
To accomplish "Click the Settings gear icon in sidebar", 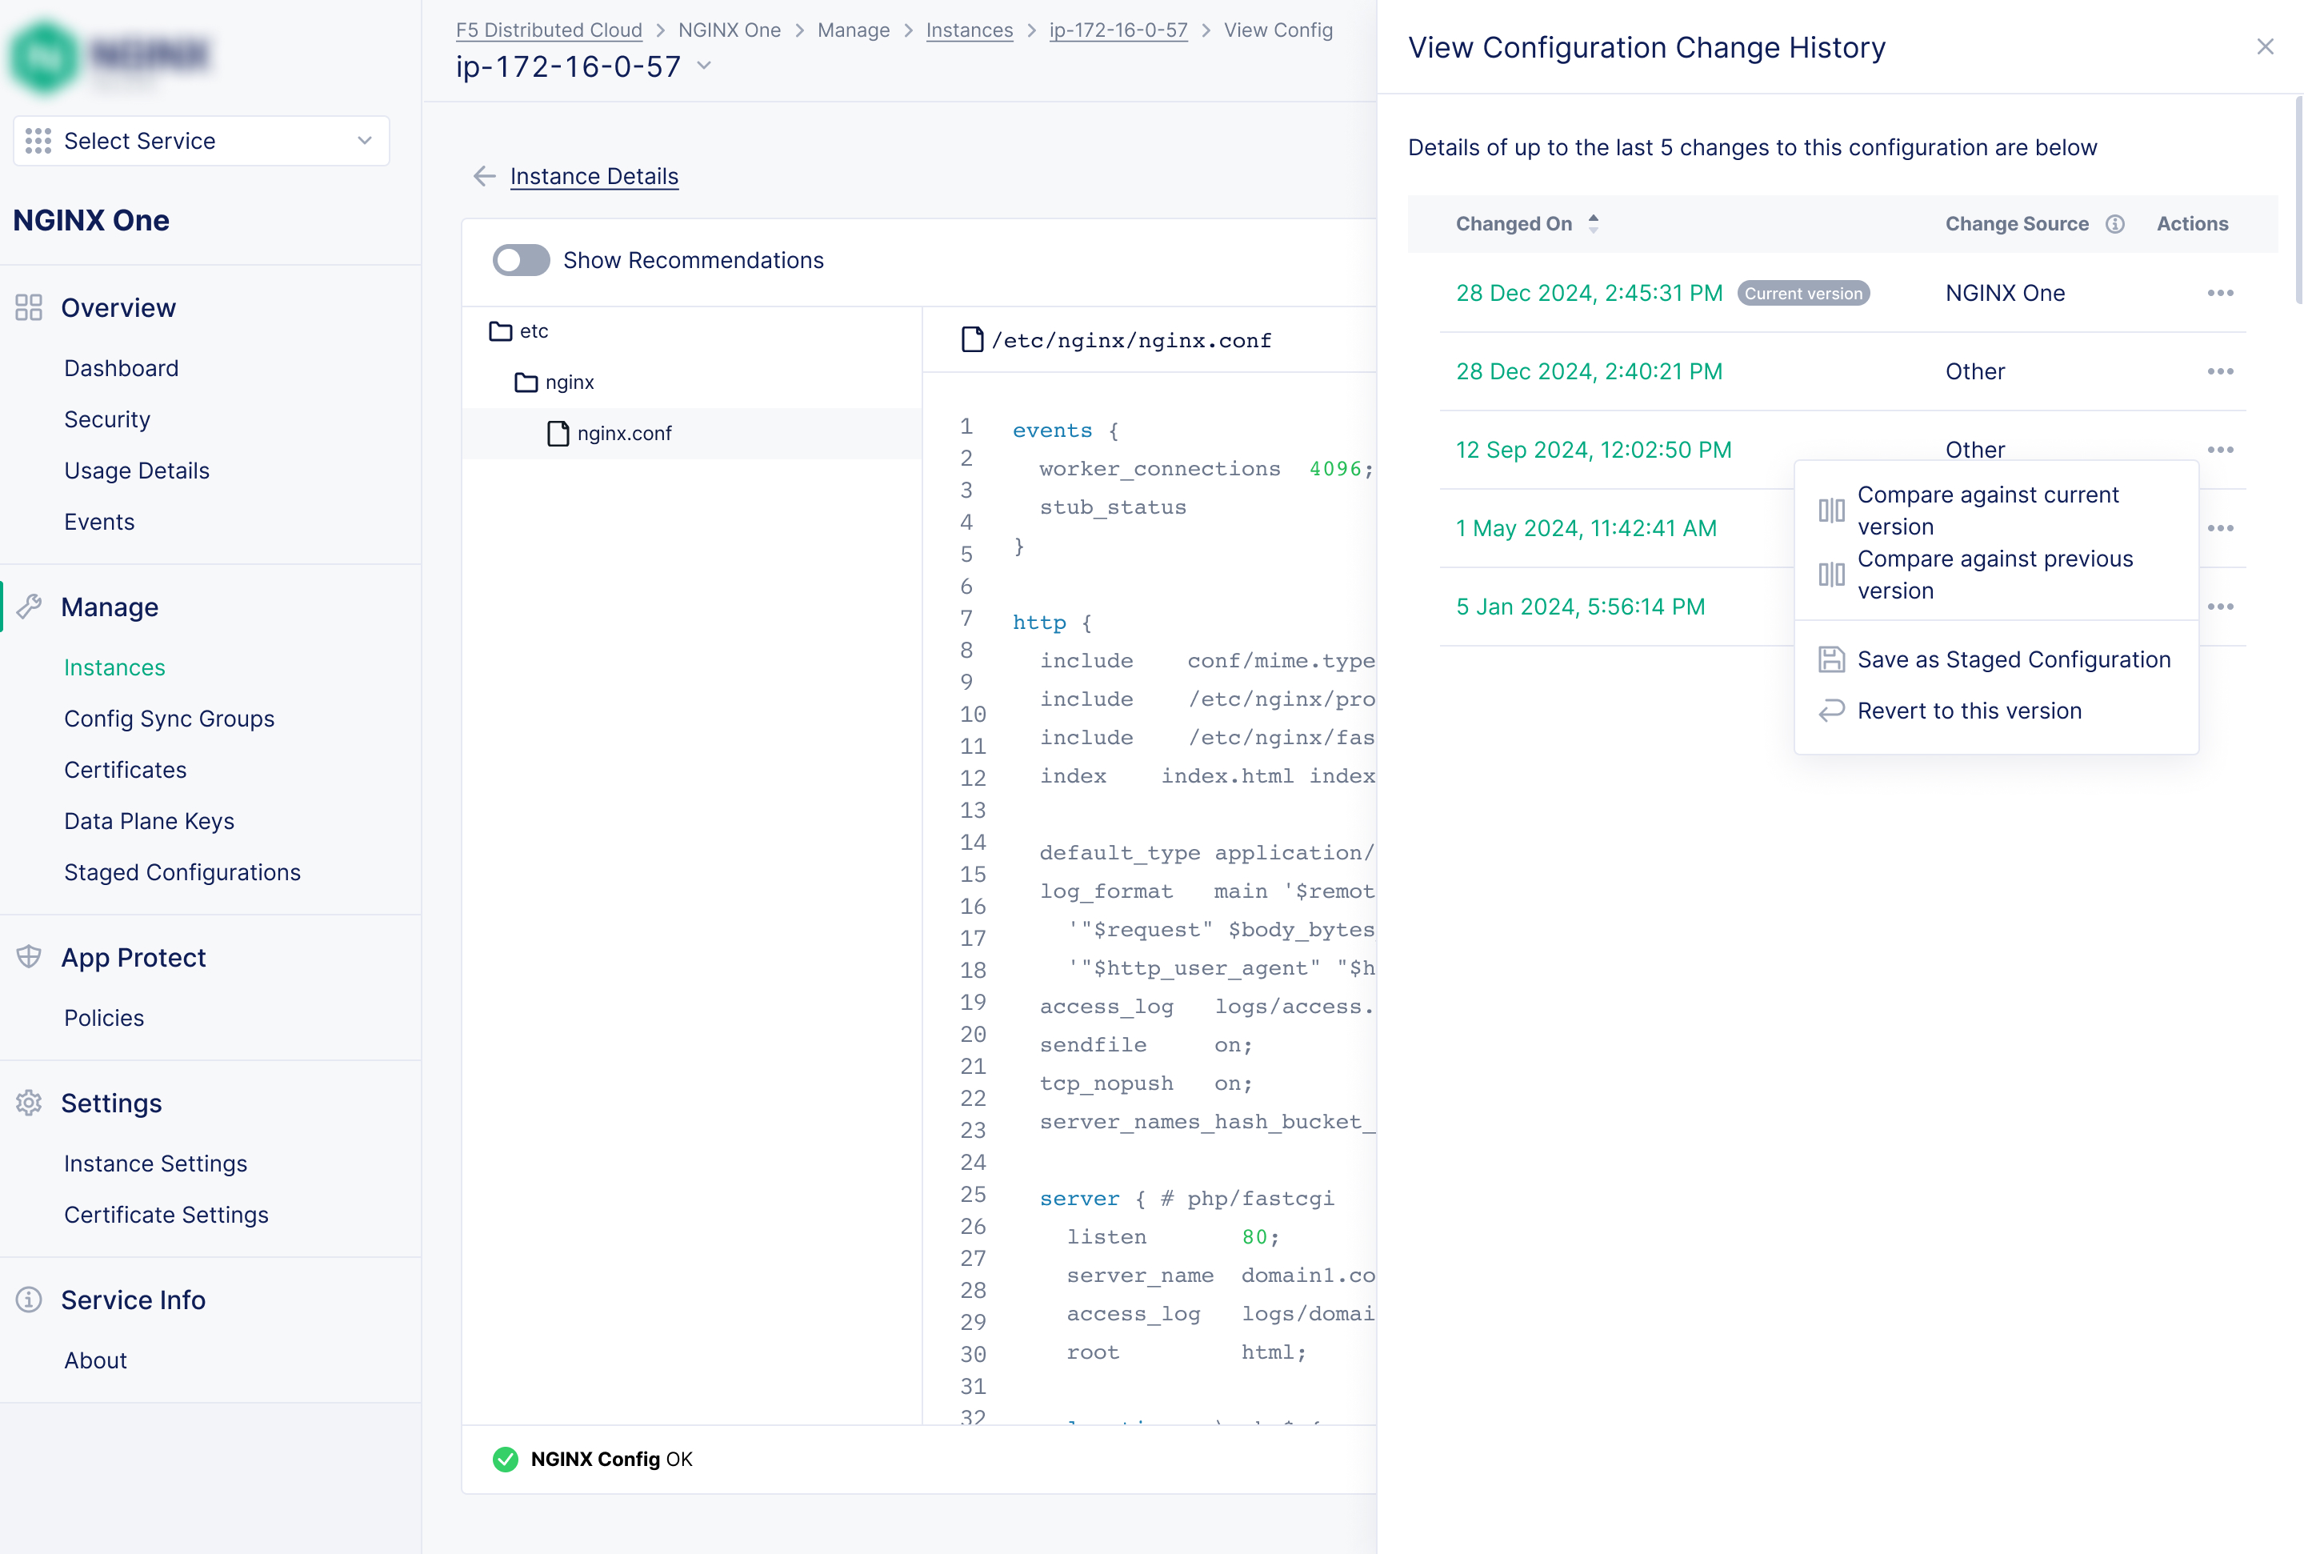I will (29, 1103).
